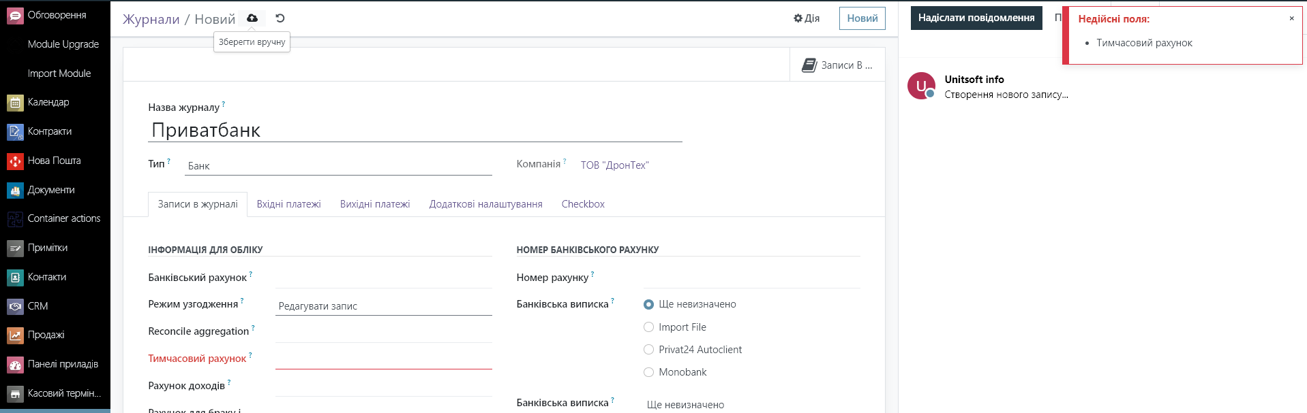Switch to the Вхідні платежі tab

pyautogui.click(x=289, y=204)
